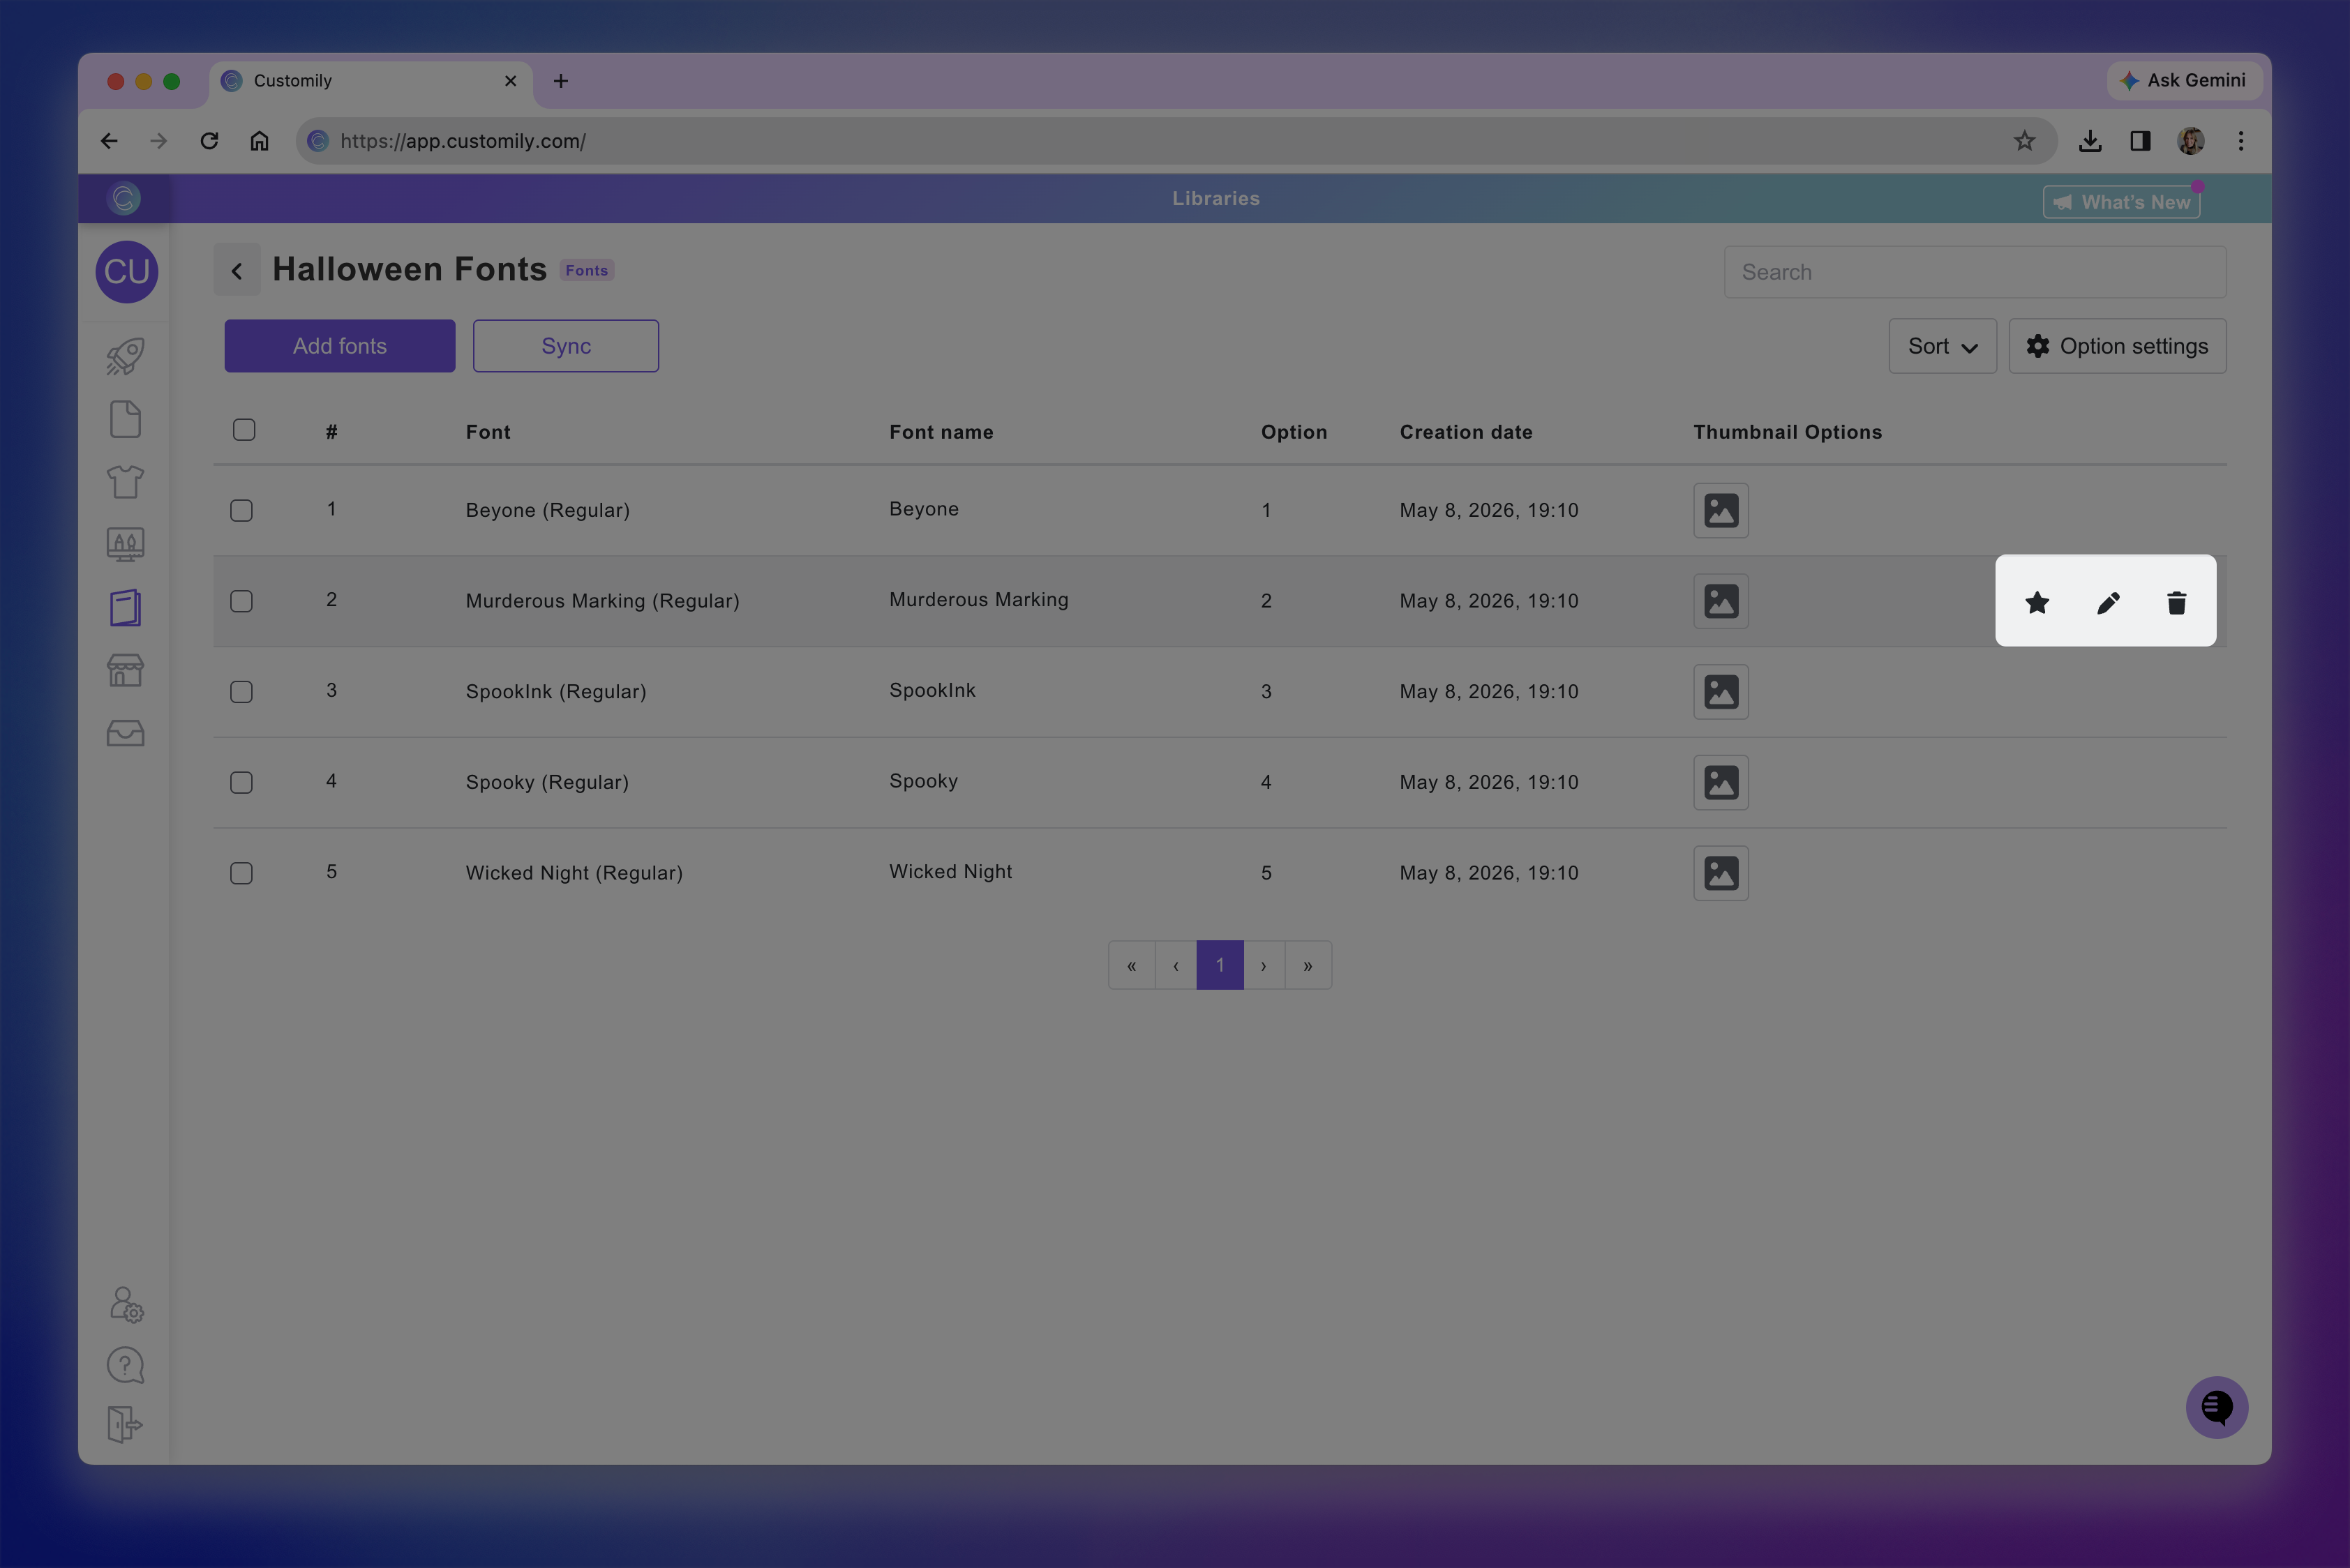2350x1568 pixels.
Task: Toggle the select-all header checkbox
Action: click(x=244, y=430)
